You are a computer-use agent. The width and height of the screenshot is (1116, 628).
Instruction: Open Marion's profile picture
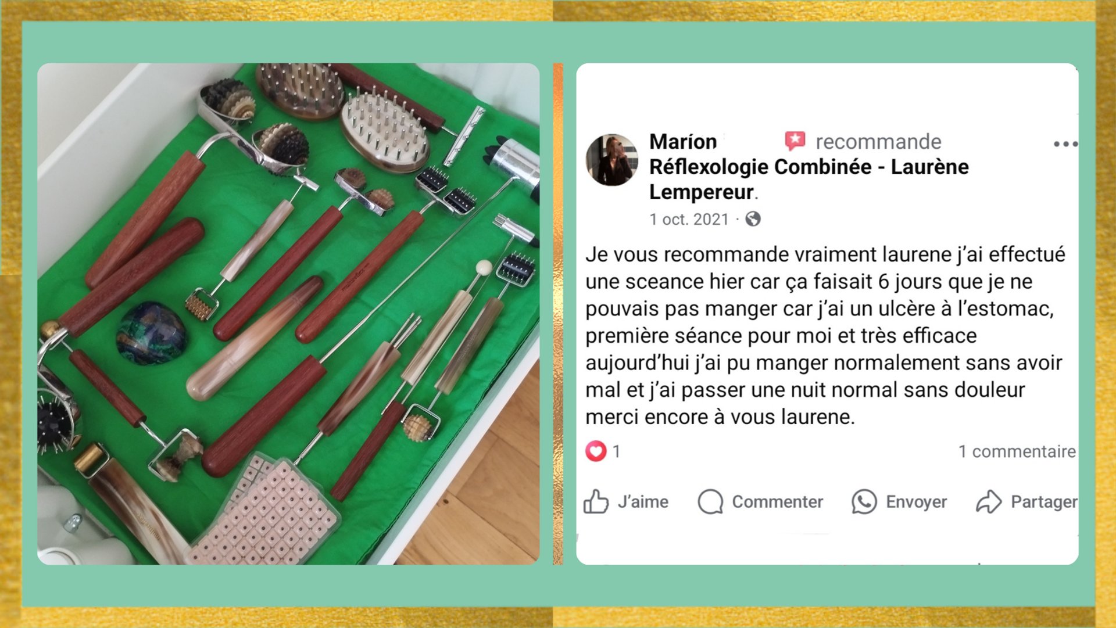coord(611,160)
